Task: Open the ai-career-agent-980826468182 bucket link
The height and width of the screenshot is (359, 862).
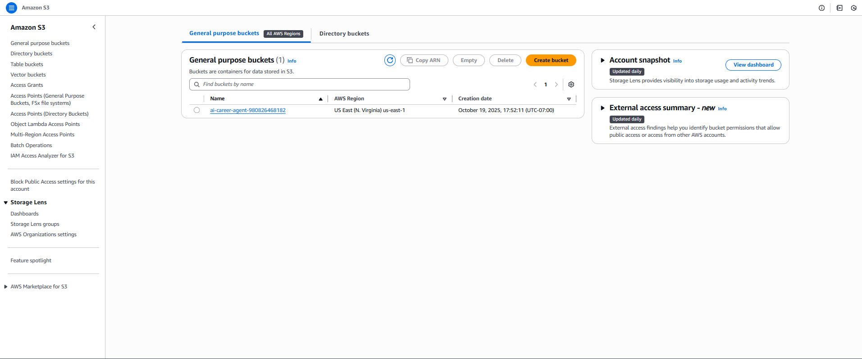Action: pos(248,110)
